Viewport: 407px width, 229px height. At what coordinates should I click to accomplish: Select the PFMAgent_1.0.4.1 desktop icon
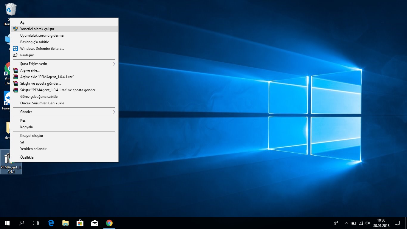[x=11, y=162]
